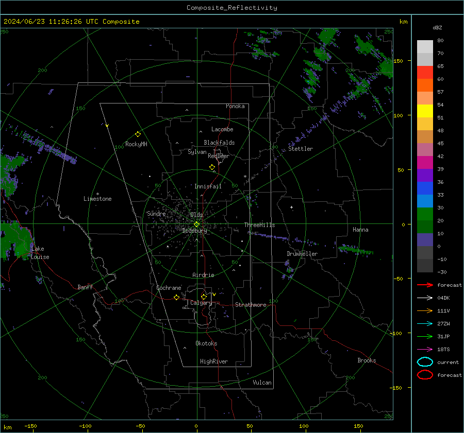The height and width of the screenshot is (433, 464).
Task: Click the yellow V marker east of Calgary
Action: 214,295
